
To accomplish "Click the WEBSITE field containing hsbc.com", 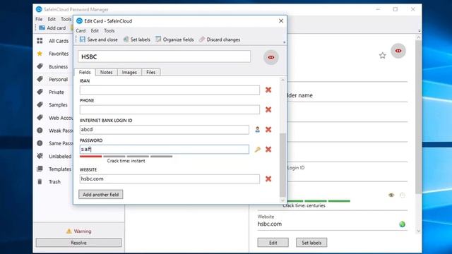I will click(x=169, y=179).
